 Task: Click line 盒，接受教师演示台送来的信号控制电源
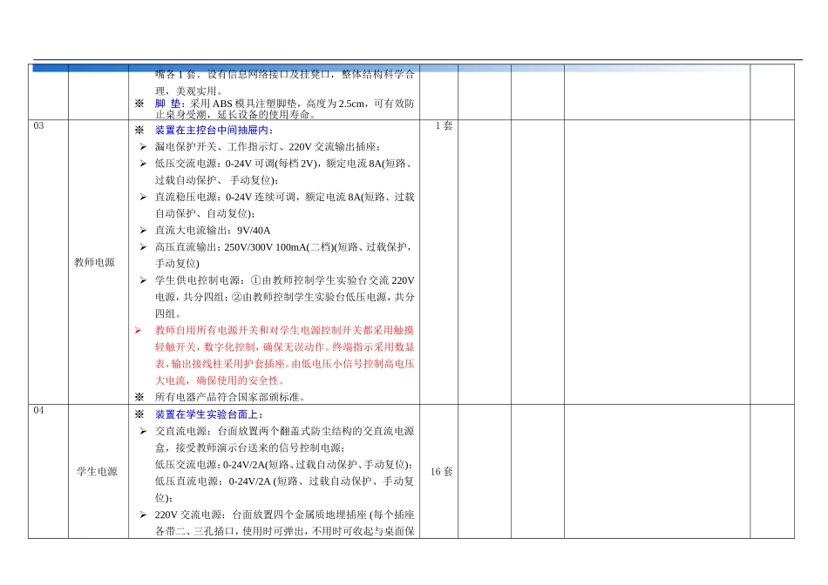click(250, 447)
